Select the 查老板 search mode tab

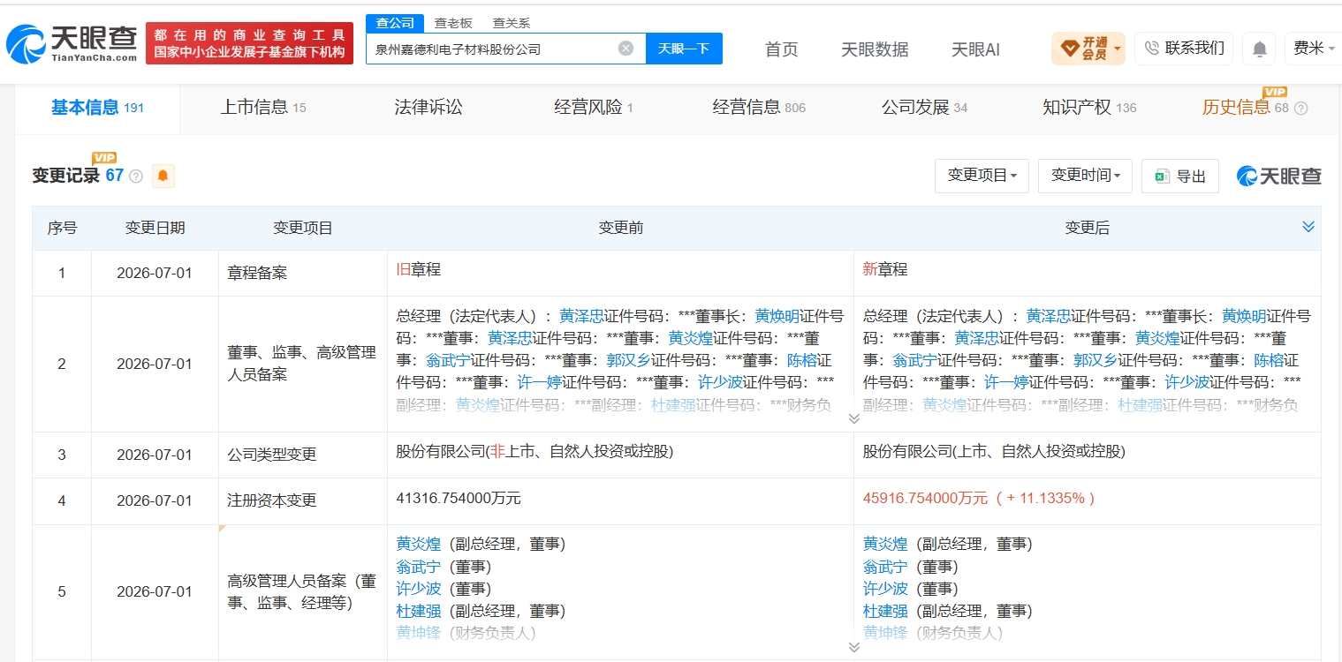[x=452, y=24]
